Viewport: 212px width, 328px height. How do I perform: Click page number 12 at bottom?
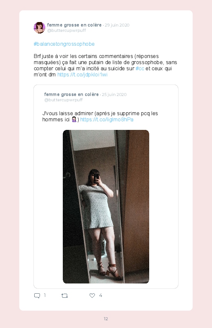[106, 319]
